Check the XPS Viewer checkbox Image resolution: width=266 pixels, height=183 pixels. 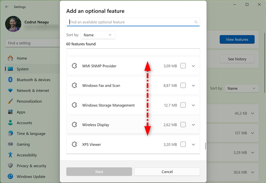click(183, 144)
